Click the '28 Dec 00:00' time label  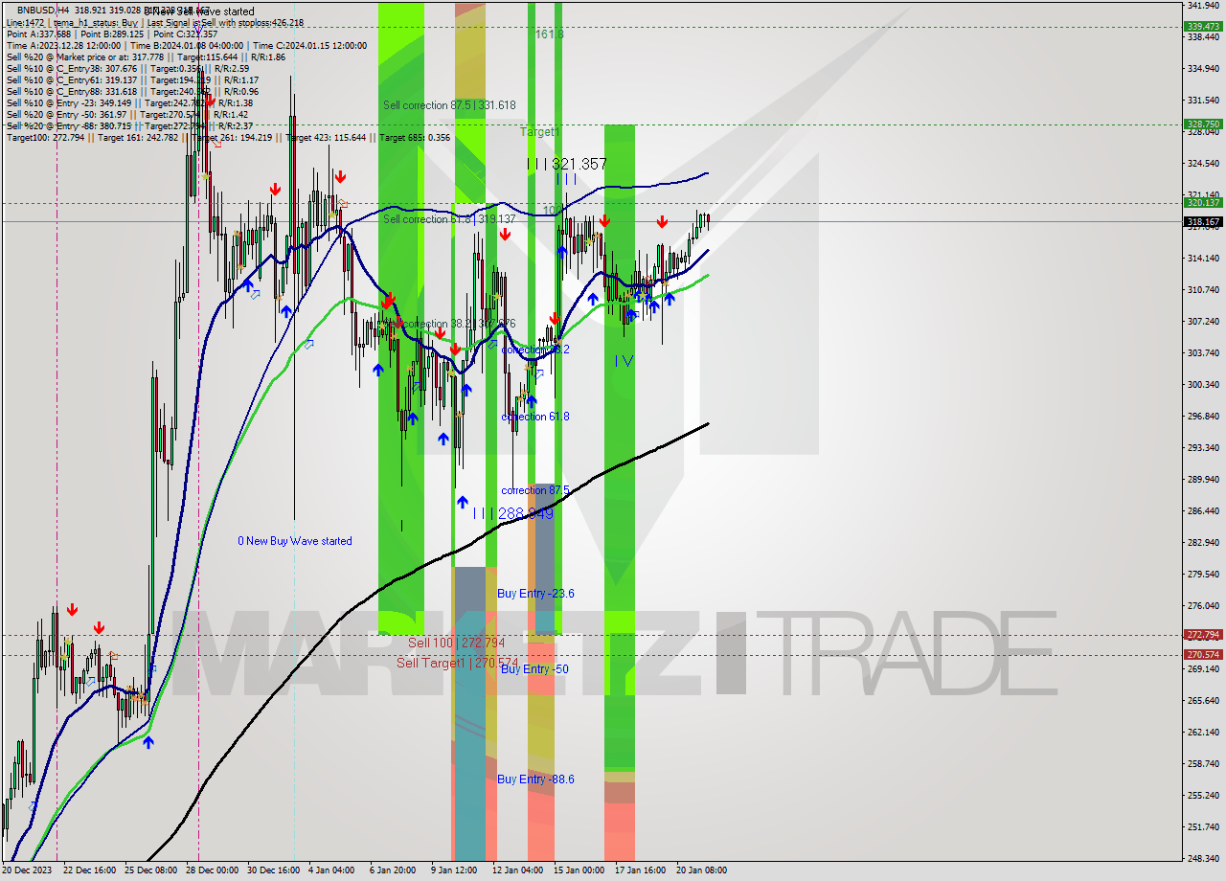pos(212,870)
